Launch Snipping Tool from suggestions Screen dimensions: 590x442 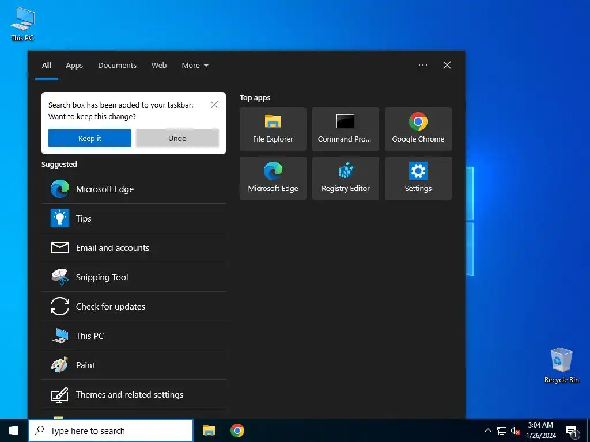[x=134, y=277]
